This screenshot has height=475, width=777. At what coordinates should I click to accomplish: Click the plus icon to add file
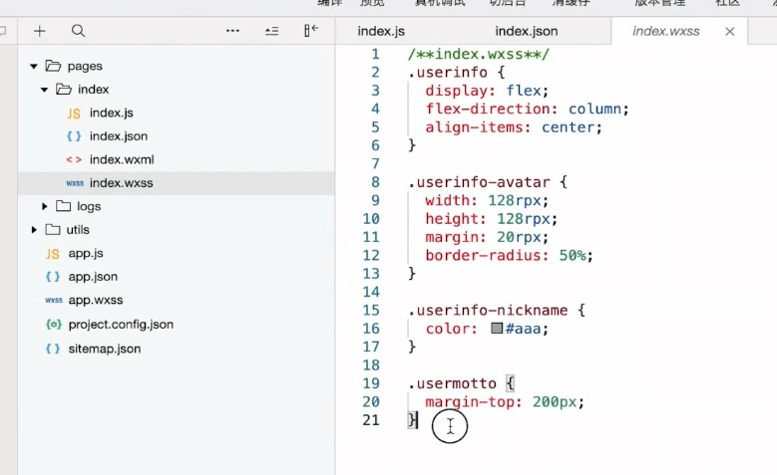click(40, 31)
